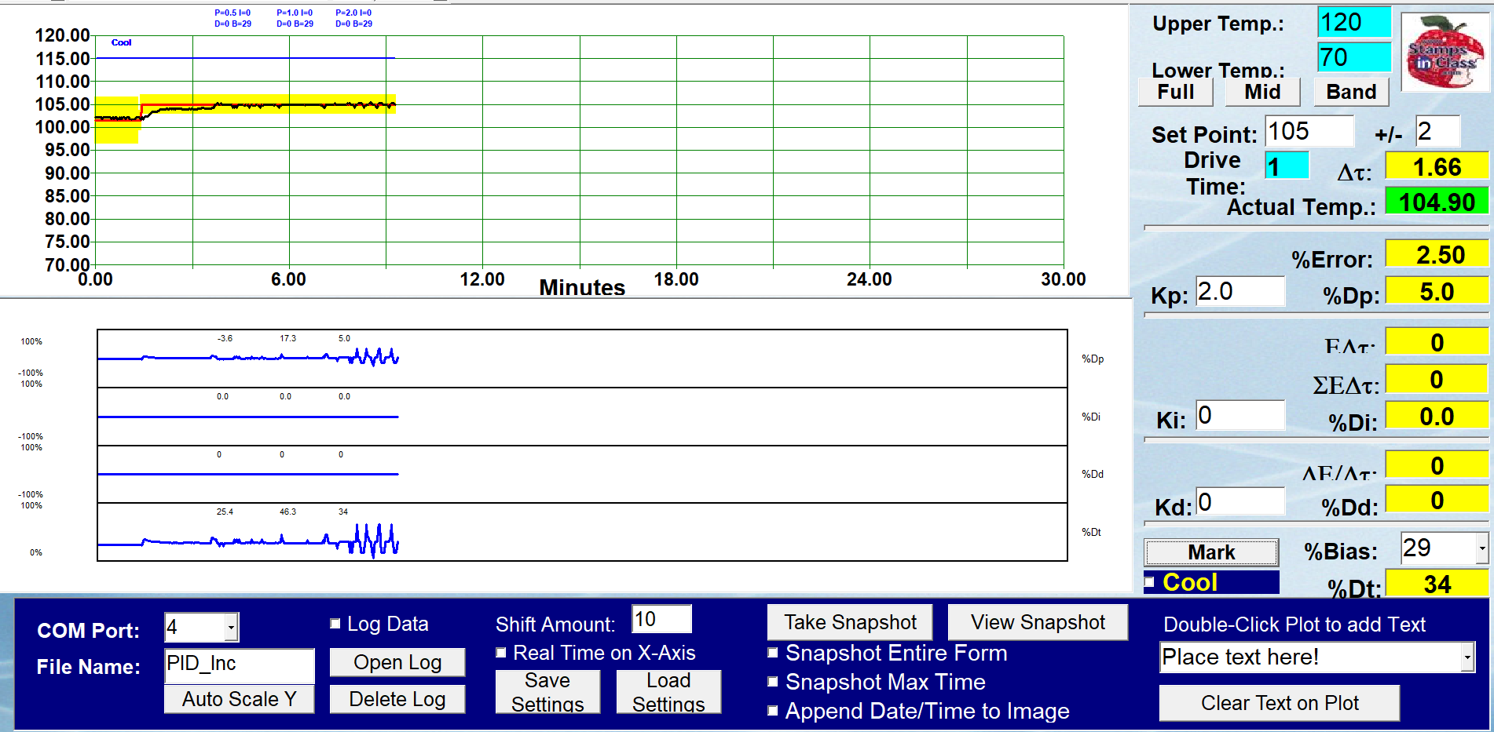Open the COM Port dropdown
The width and height of the screenshot is (1494, 732).
pos(231,628)
